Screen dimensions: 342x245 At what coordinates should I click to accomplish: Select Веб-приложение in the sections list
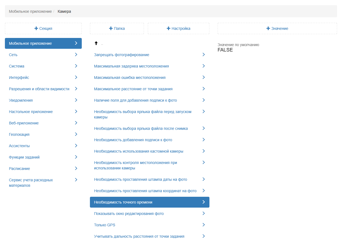pos(24,123)
